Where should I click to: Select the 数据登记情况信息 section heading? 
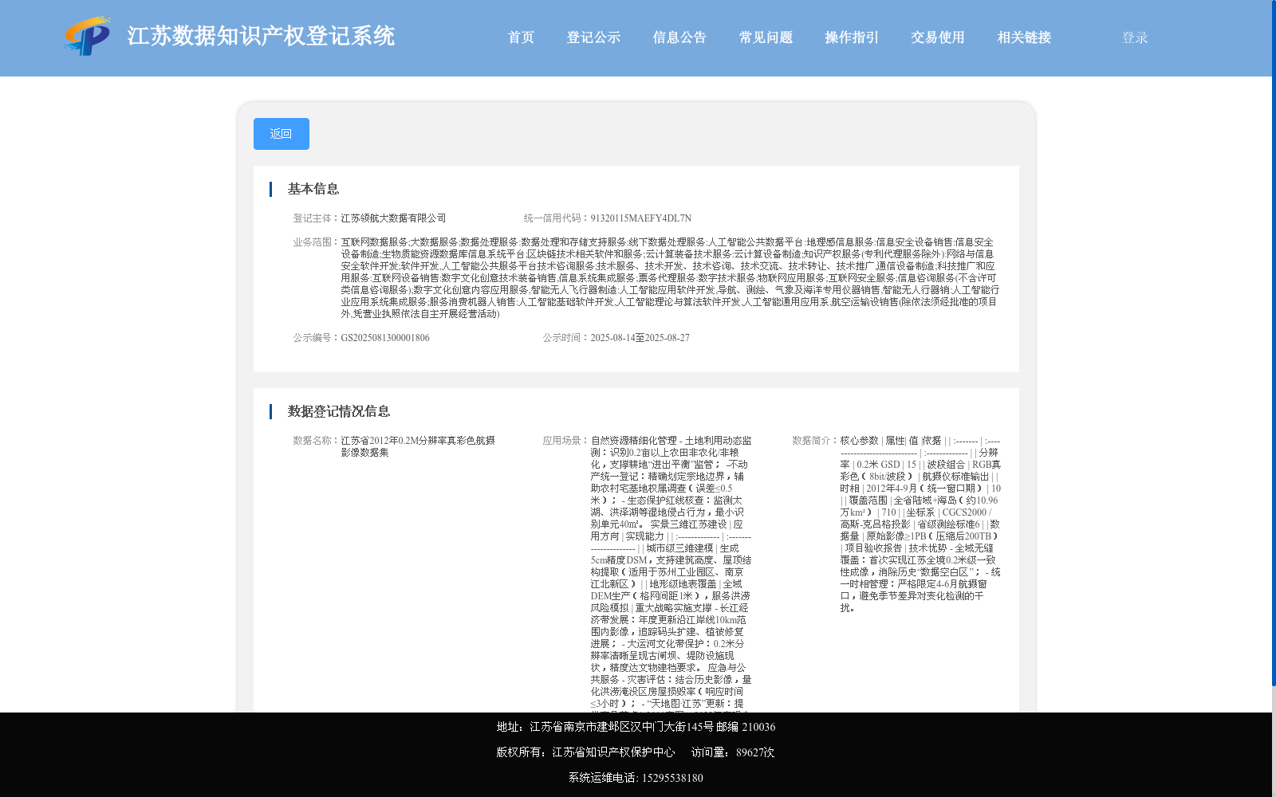point(339,411)
